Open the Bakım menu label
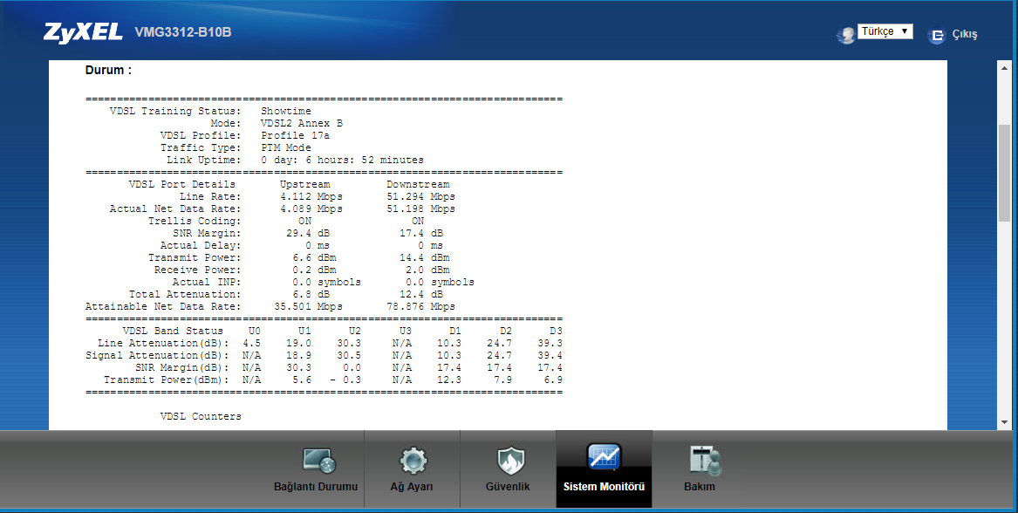This screenshot has width=1018, height=513. point(700,487)
